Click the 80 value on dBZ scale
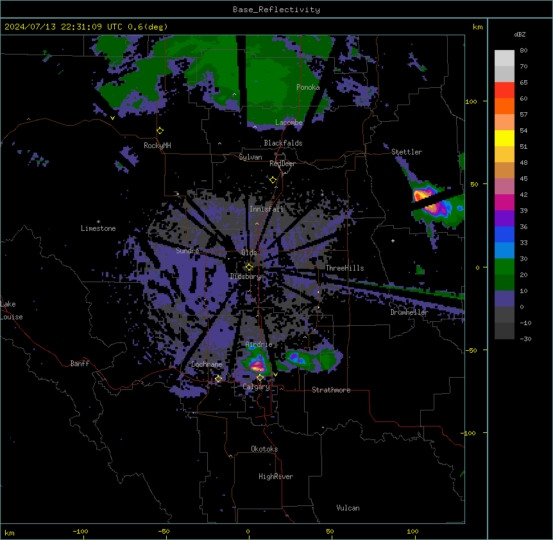The image size is (553, 540). pos(523,51)
